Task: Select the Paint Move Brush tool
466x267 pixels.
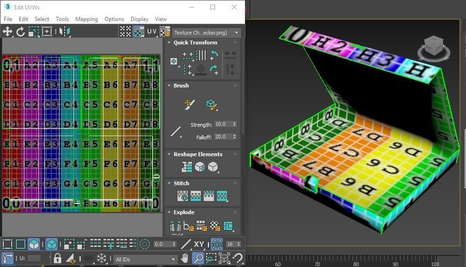Action: [189, 104]
